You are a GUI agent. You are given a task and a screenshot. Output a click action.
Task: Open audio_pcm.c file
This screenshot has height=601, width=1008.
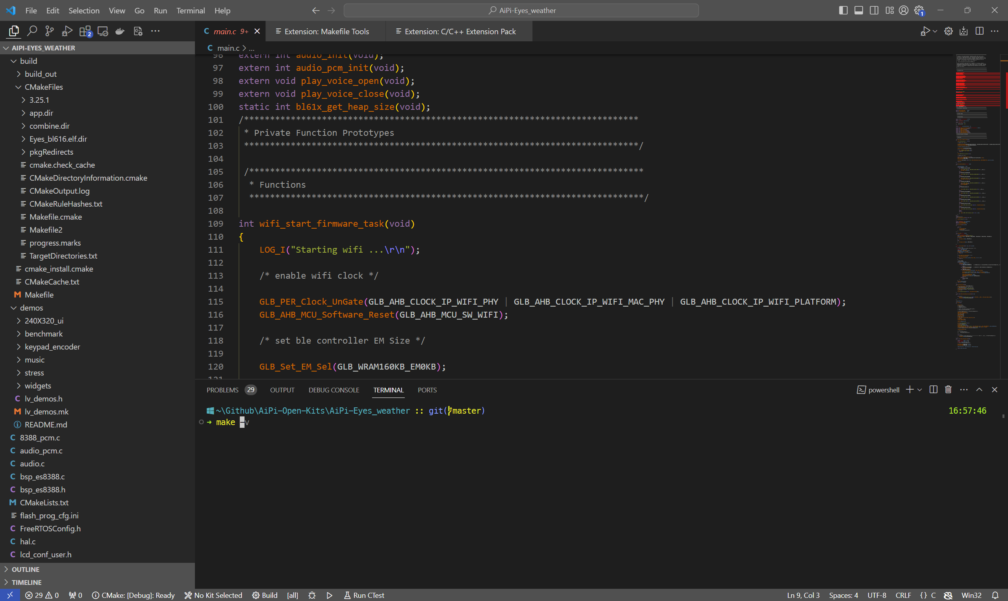(x=97, y=450)
